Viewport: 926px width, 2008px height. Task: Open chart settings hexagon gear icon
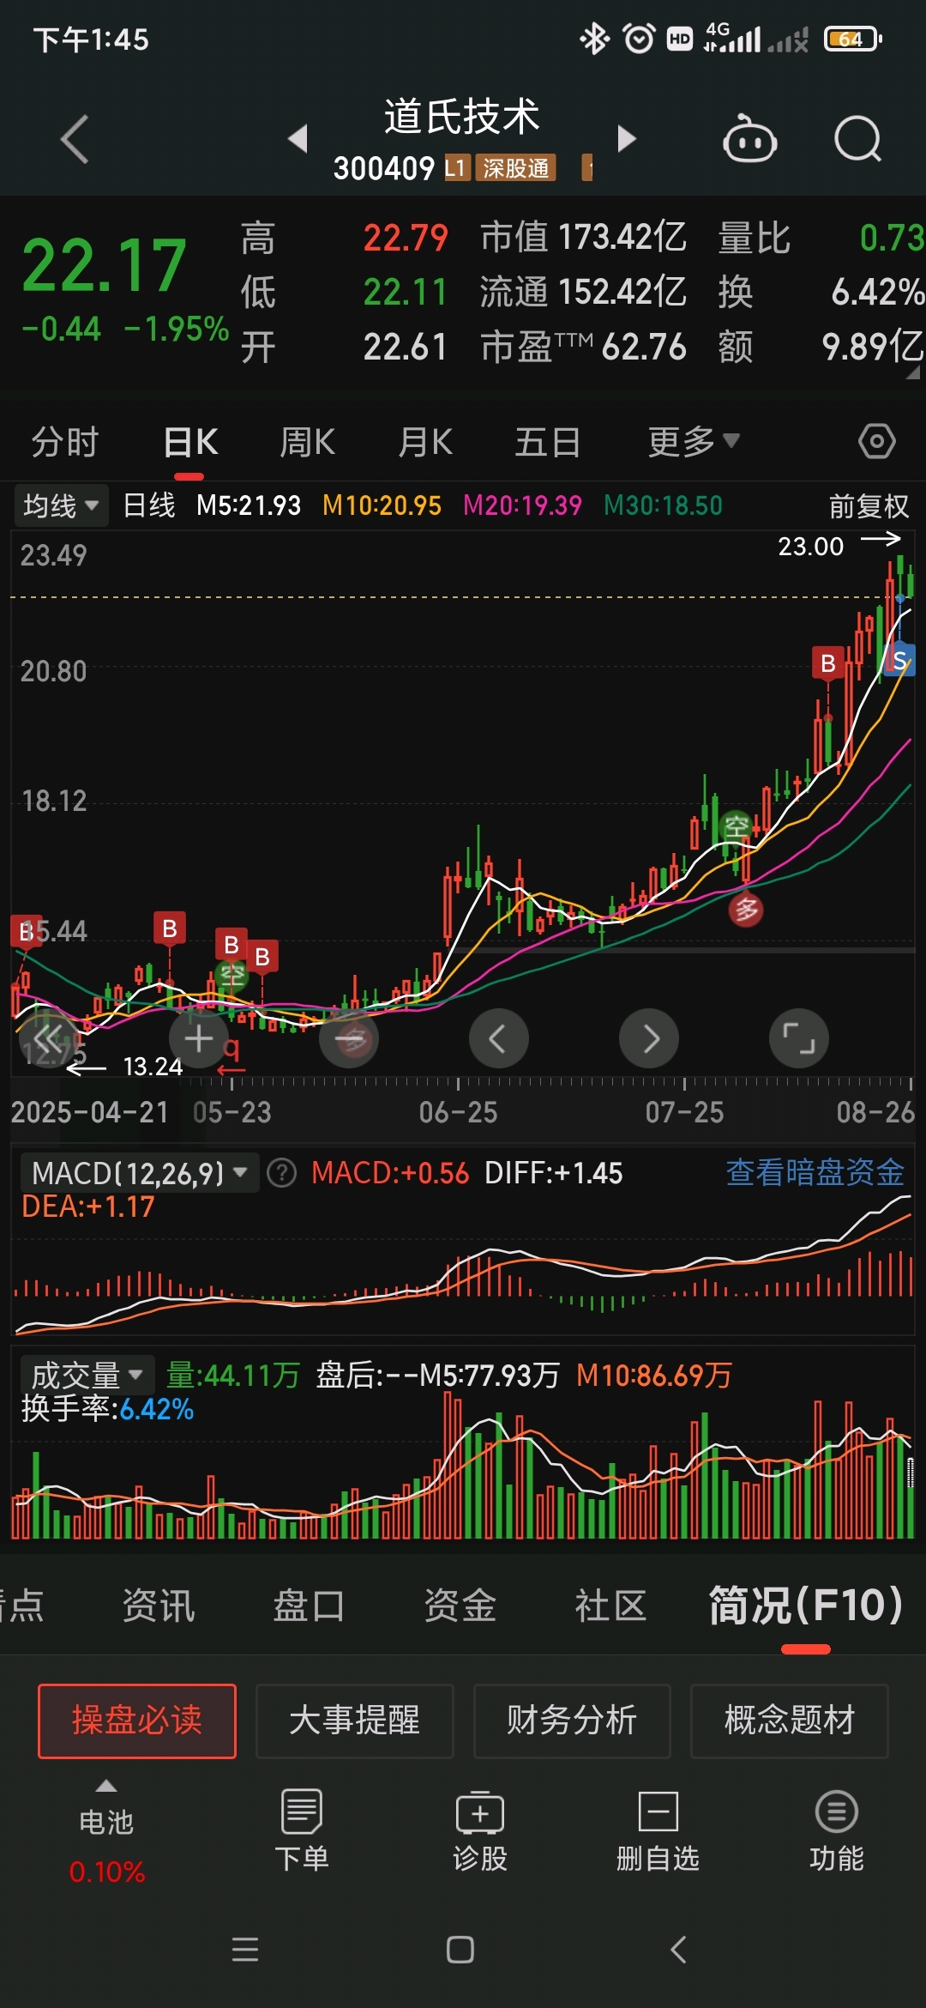(876, 442)
